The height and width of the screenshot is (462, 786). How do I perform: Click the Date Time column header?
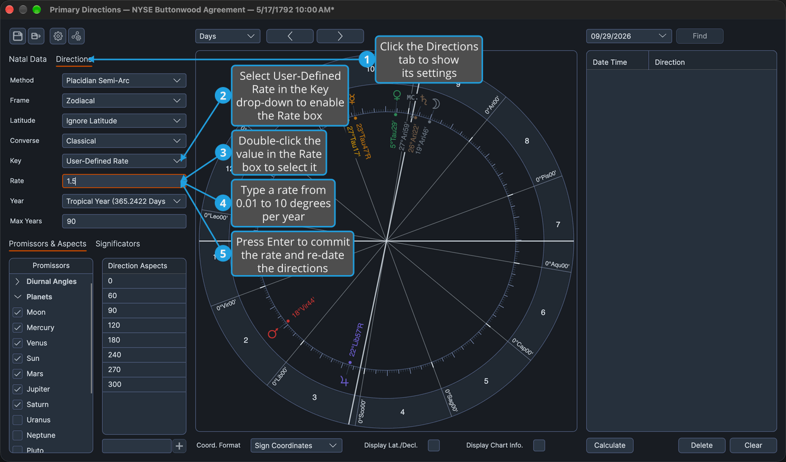coord(617,62)
